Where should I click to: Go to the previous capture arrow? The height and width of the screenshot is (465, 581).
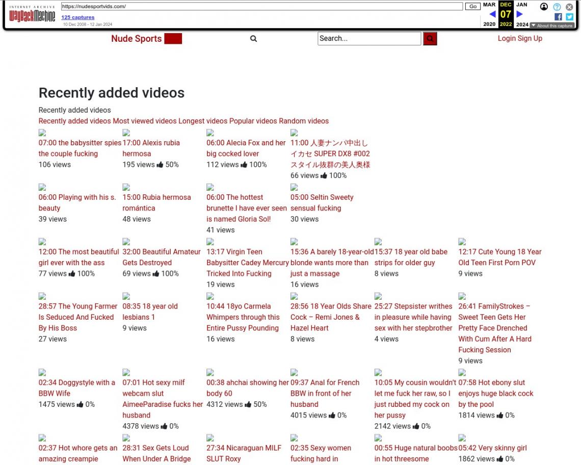492,14
